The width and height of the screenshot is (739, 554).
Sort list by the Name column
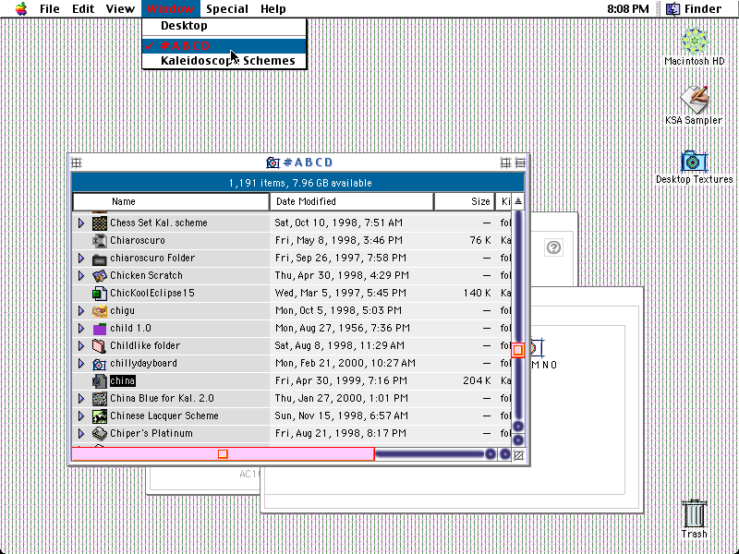tap(171, 201)
